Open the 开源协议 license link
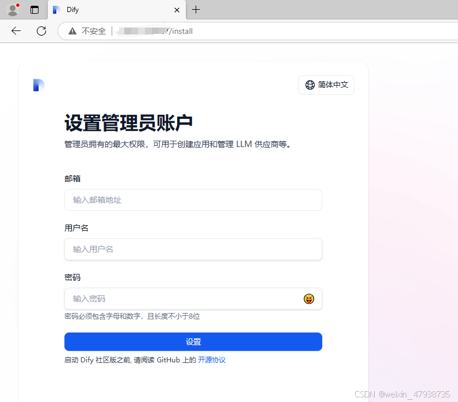Image resolution: width=458 pixels, height=402 pixels. [212, 360]
